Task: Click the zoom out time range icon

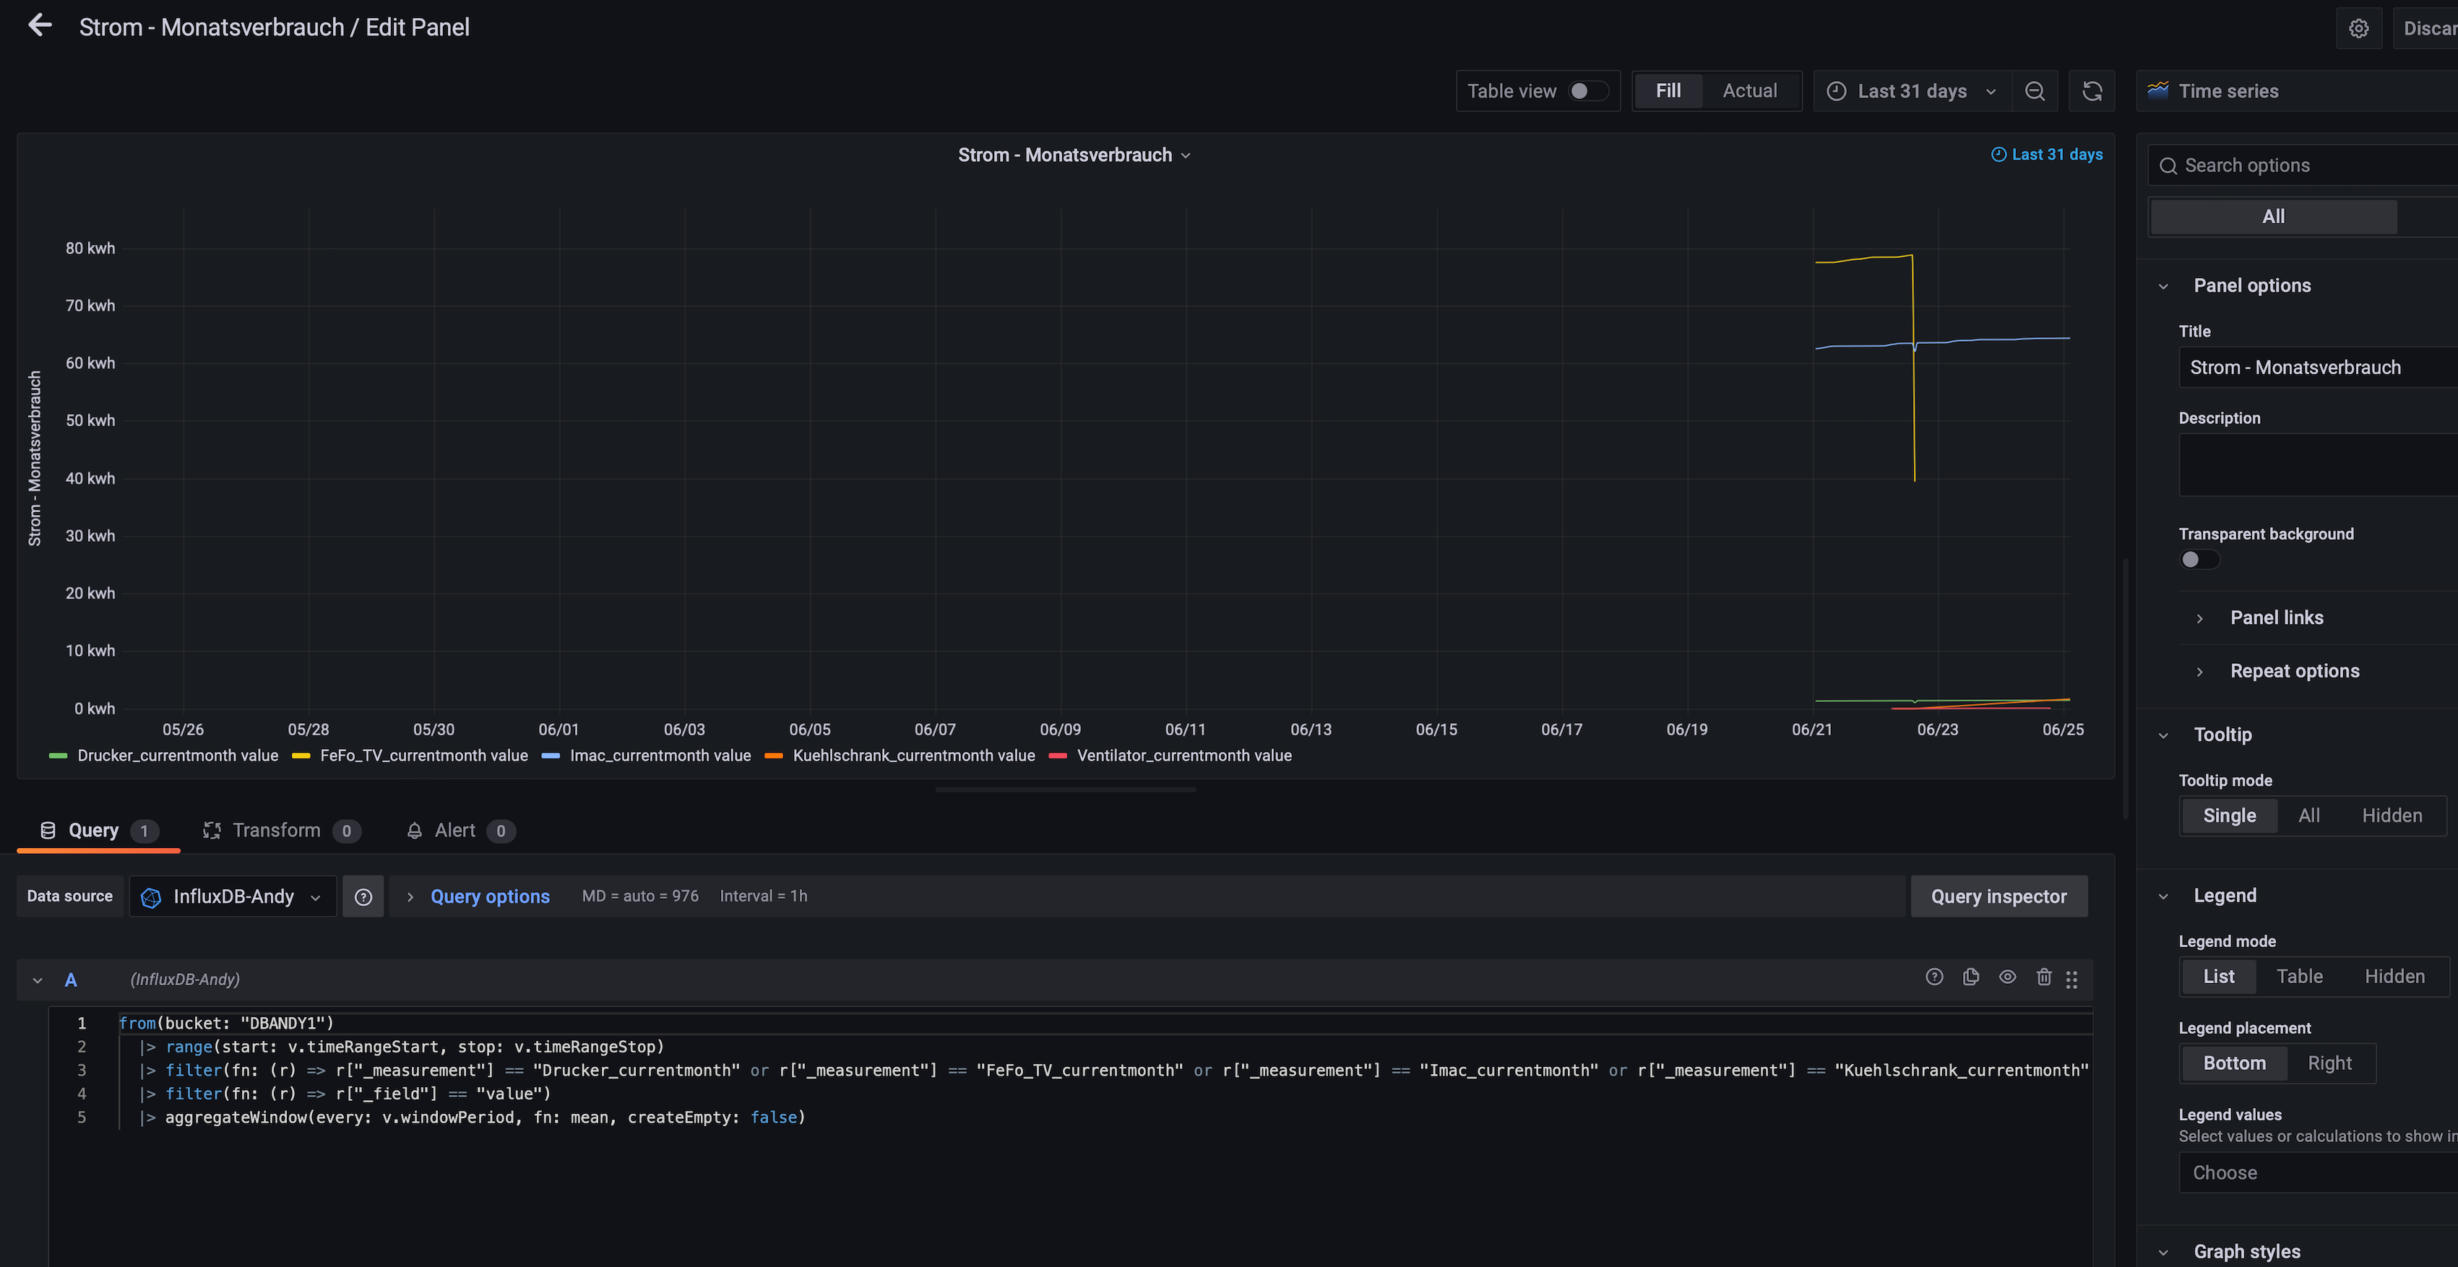Action: pyautogui.click(x=2035, y=90)
